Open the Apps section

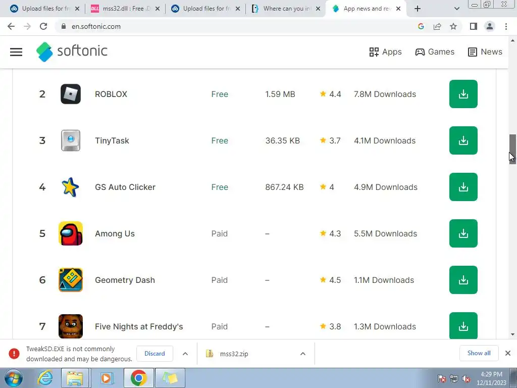[385, 52]
